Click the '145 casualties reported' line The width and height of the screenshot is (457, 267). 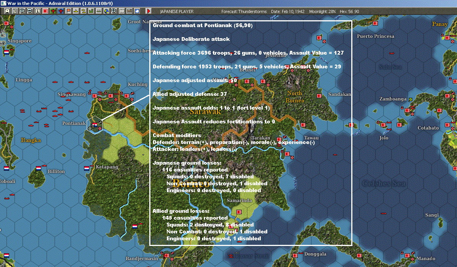pos(195,218)
